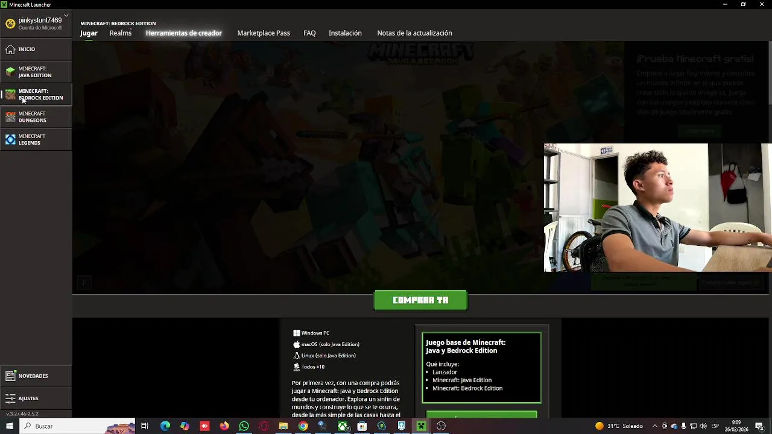Open the Novedades news section
The image size is (772, 434).
coord(36,376)
